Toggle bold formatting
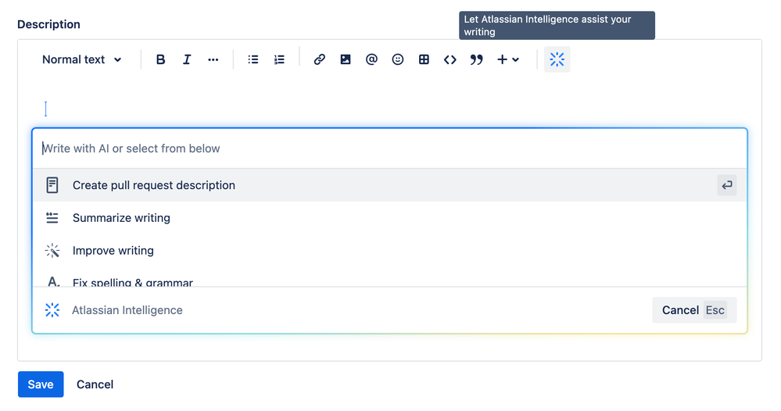781x411 pixels. click(x=160, y=59)
